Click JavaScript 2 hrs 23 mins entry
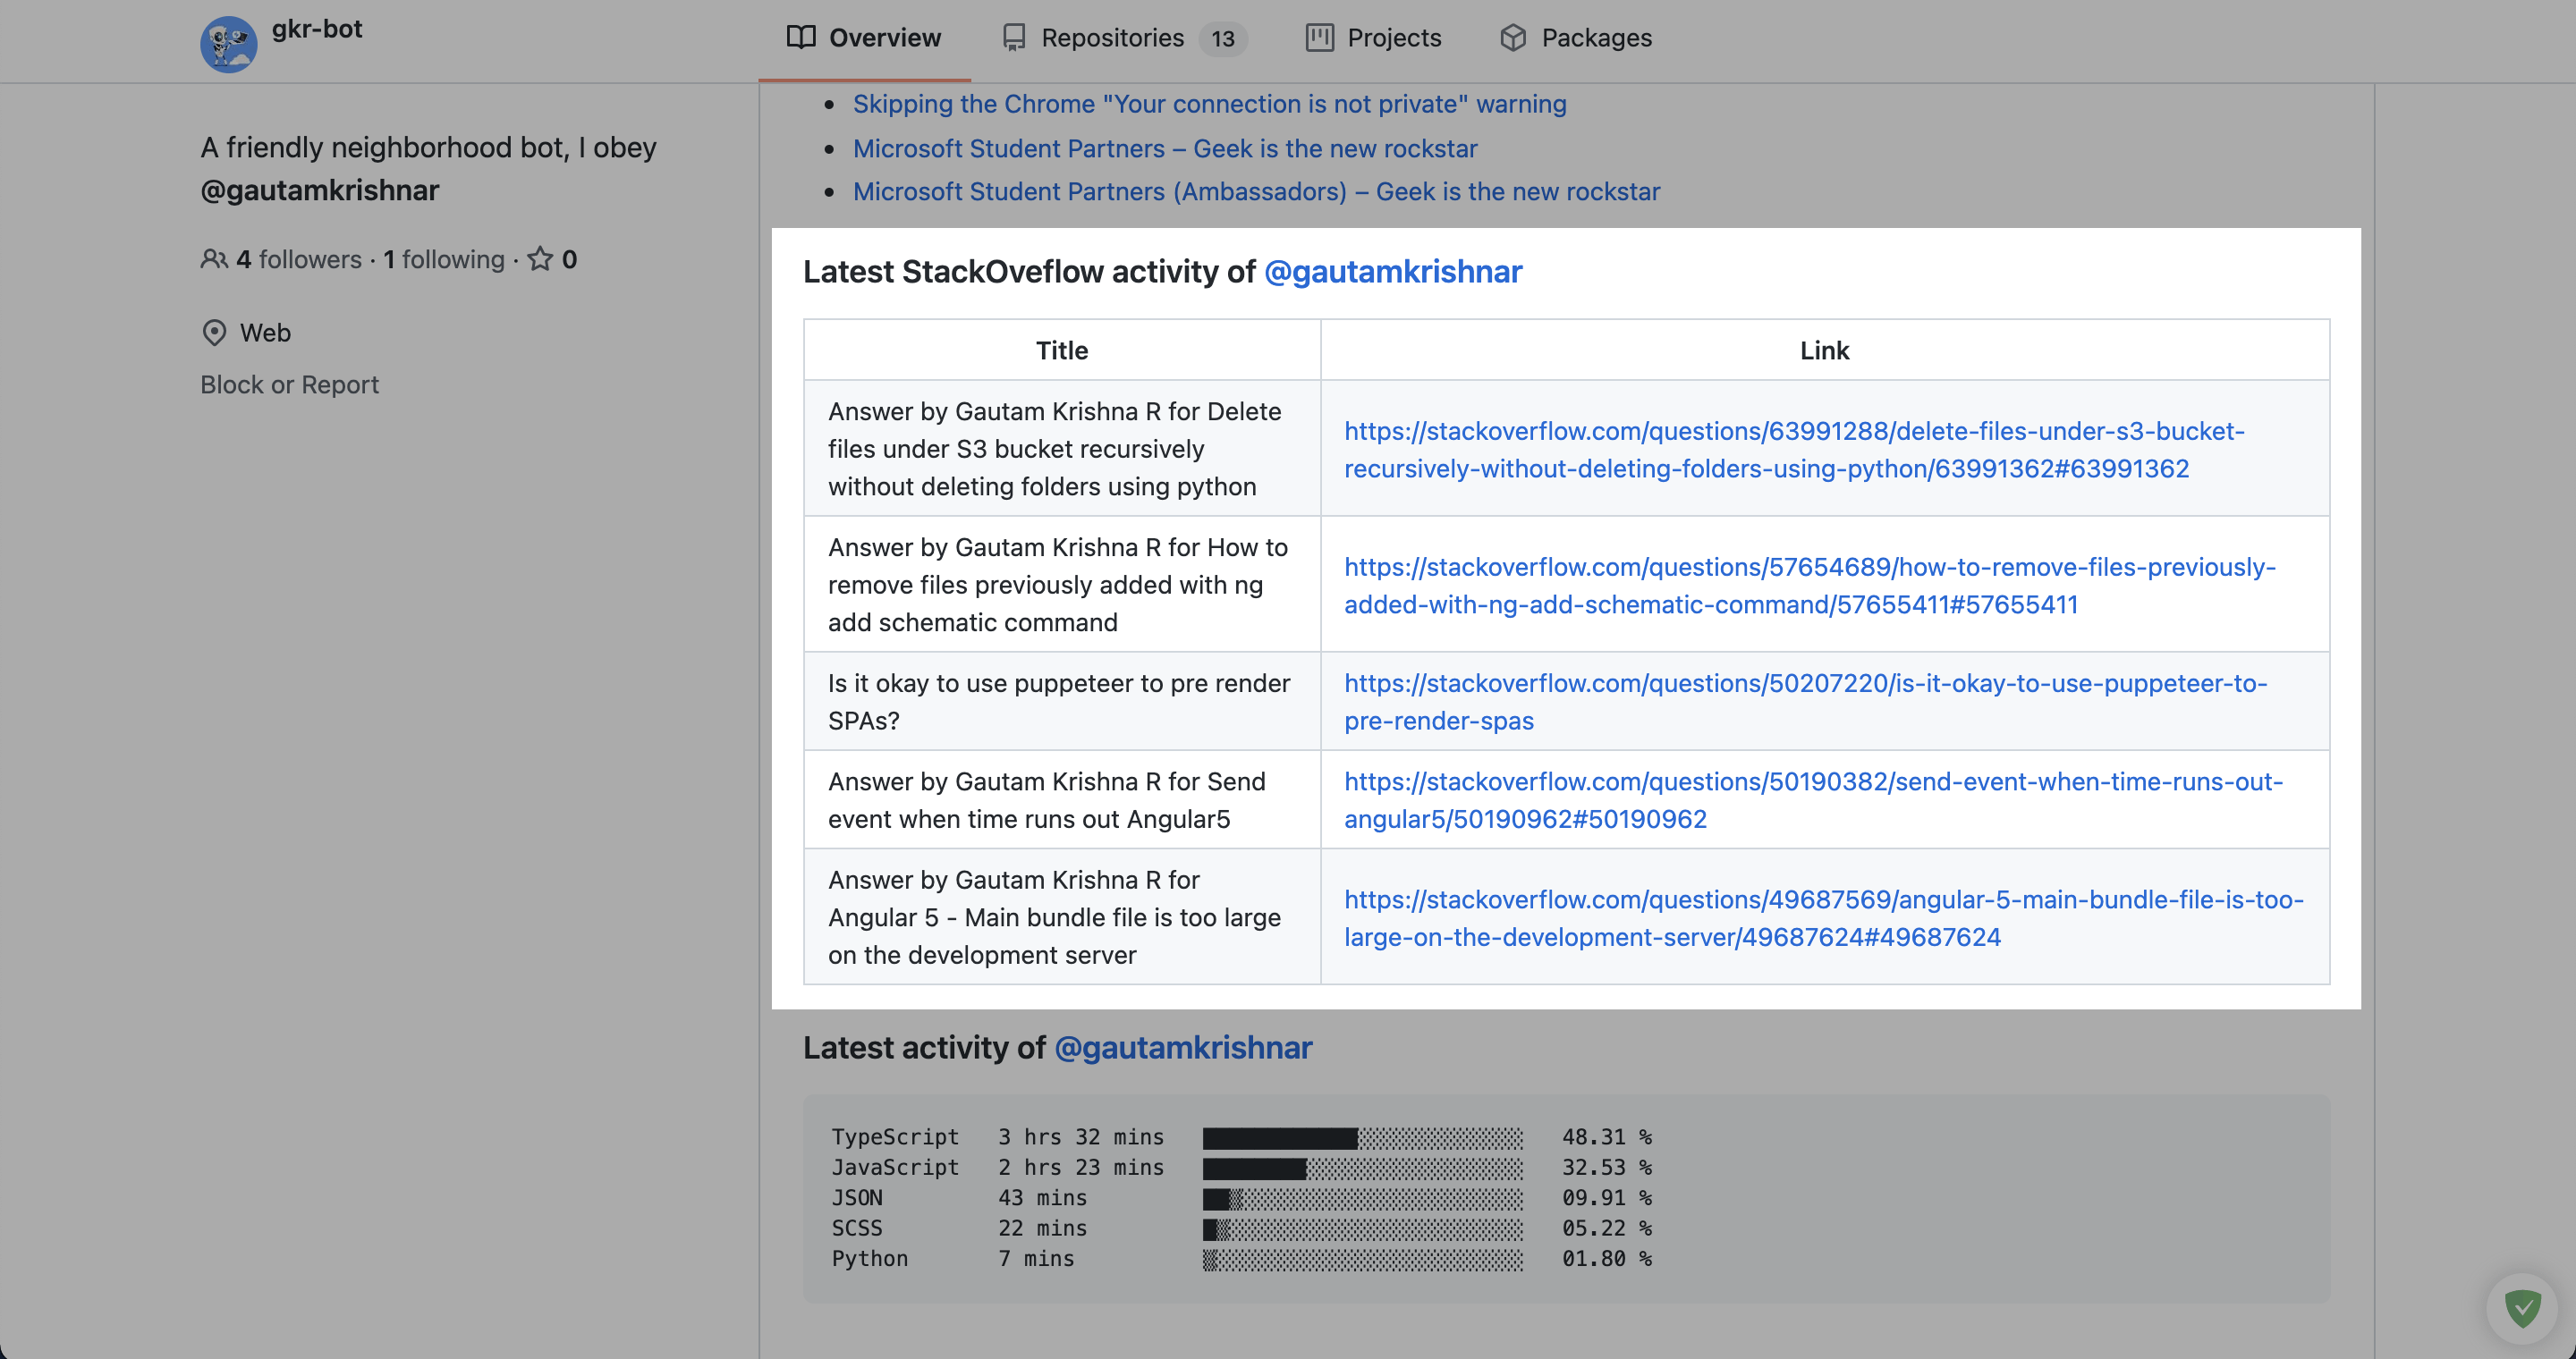2576x1359 pixels. tap(997, 1169)
